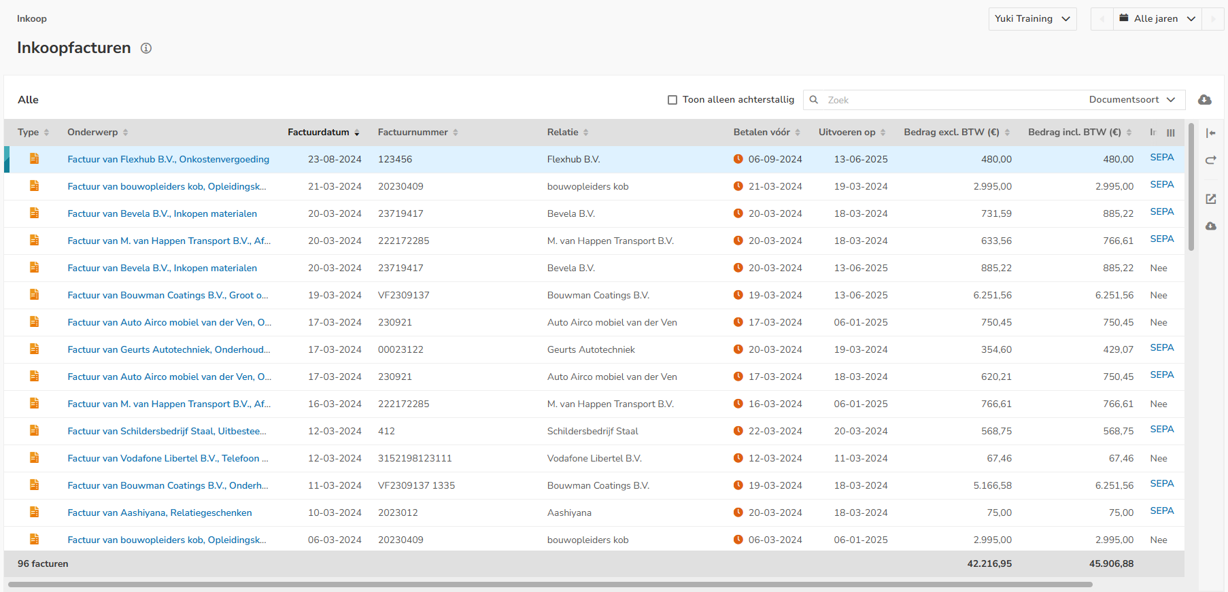Open the 'Factuur van Schildersbedrijf Staal' invoice link
The width and height of the screenshot is (1228, 592).
pos(167,431)
